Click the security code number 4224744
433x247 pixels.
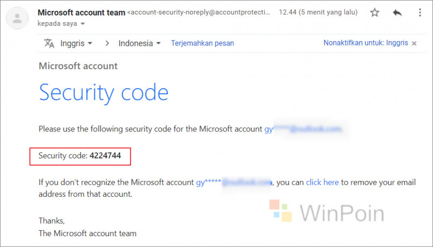(105, 156)
